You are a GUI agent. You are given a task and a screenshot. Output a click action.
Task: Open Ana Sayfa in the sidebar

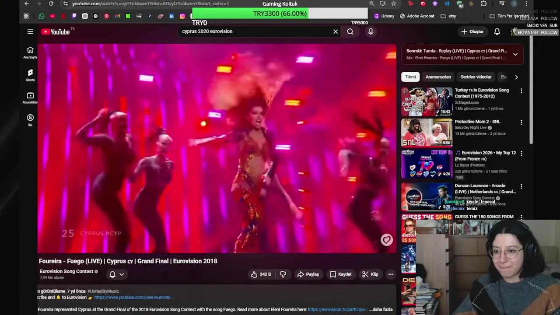[30, 52]
